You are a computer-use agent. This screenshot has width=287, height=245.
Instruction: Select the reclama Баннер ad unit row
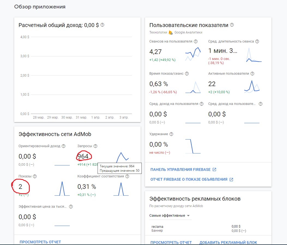[208, 229]
